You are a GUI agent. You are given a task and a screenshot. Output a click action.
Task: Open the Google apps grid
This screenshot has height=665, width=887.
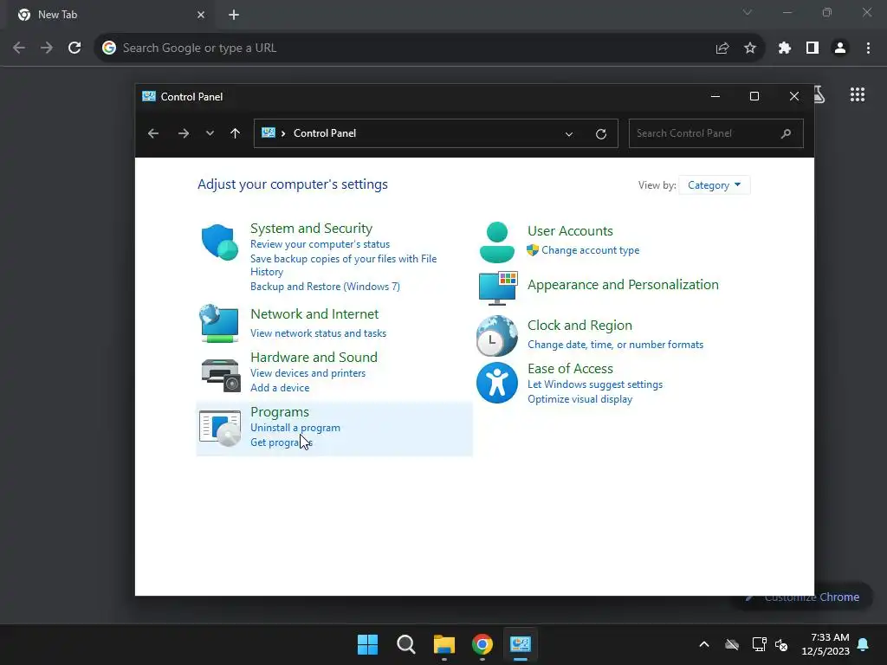[x=858, y=94]
